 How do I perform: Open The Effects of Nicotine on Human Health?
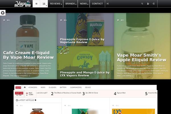click(68, 93)
